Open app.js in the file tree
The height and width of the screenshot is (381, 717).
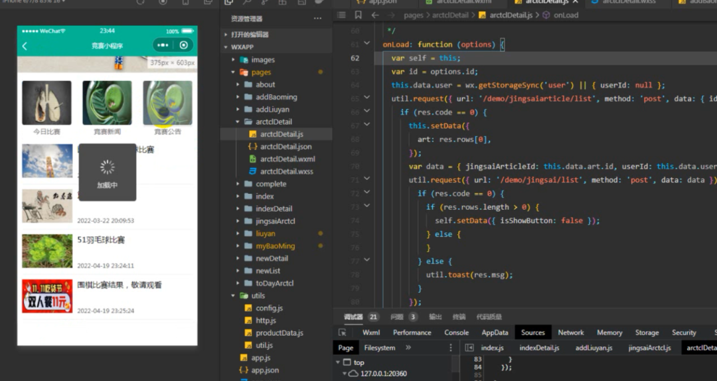tap(261, 358)
